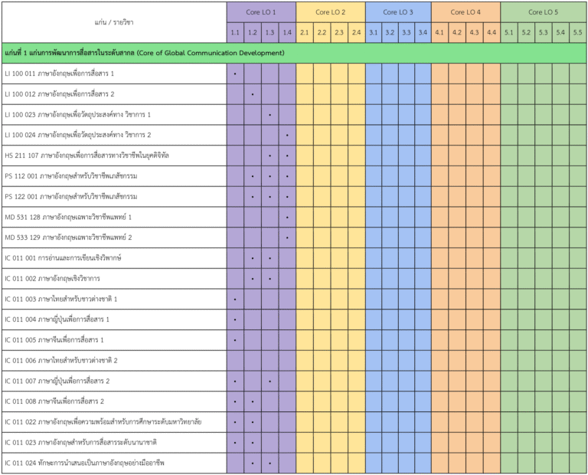Screen dimensions: 588x475
Task: Select the 1.4 dot in LI 100 024 row
Action: pyautogui.click(x=287, y=135)
